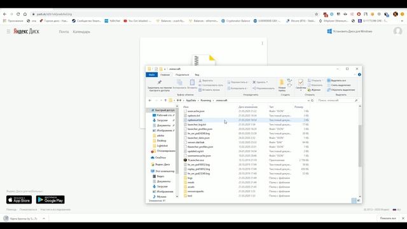The height and width of the screenshot is (229, 407).
Task: Click Обратить выделение in the ribbon
Action: (x=341, y=90)
